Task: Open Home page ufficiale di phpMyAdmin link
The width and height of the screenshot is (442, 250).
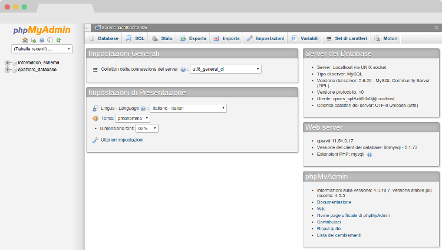Action: pyautogui.click(x=353, y=216)
